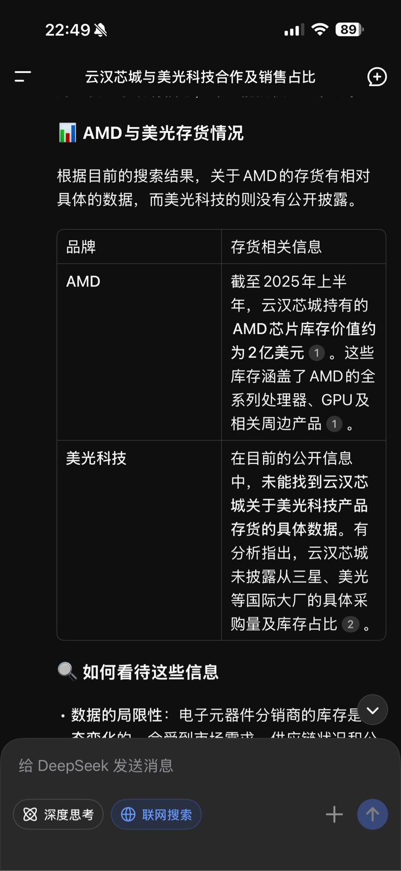Open citation 1 after 2亿美元

click(316, 353)
